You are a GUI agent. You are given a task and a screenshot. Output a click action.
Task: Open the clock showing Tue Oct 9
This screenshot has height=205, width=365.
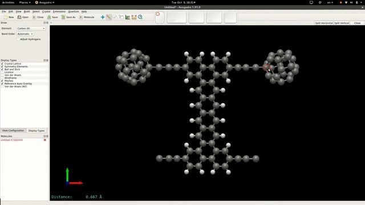(x=184, y=2)
